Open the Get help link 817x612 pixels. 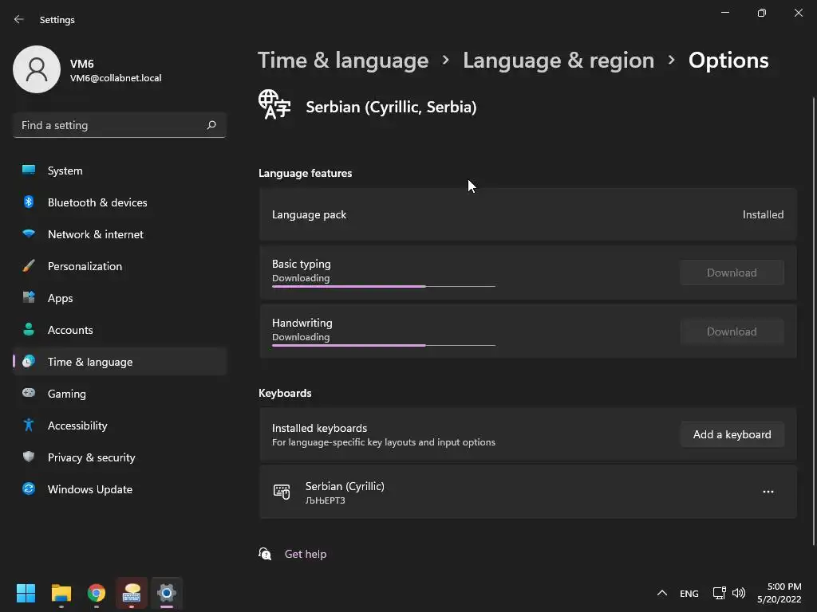305,554
